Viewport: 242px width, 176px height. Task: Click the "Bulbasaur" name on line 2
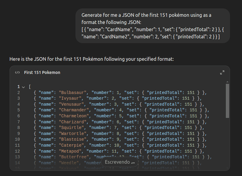coord(73,93)
